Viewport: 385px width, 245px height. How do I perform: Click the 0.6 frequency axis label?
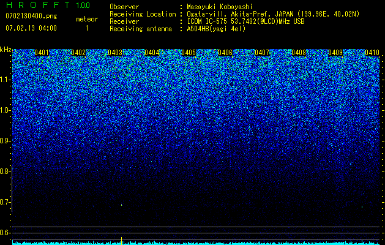(4, 233)
